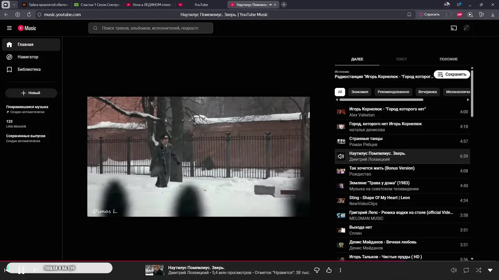The height and width of the screenshot is (280, 499).
Task: Click the YouTube Music logo
Action: (x=27, y=28)
